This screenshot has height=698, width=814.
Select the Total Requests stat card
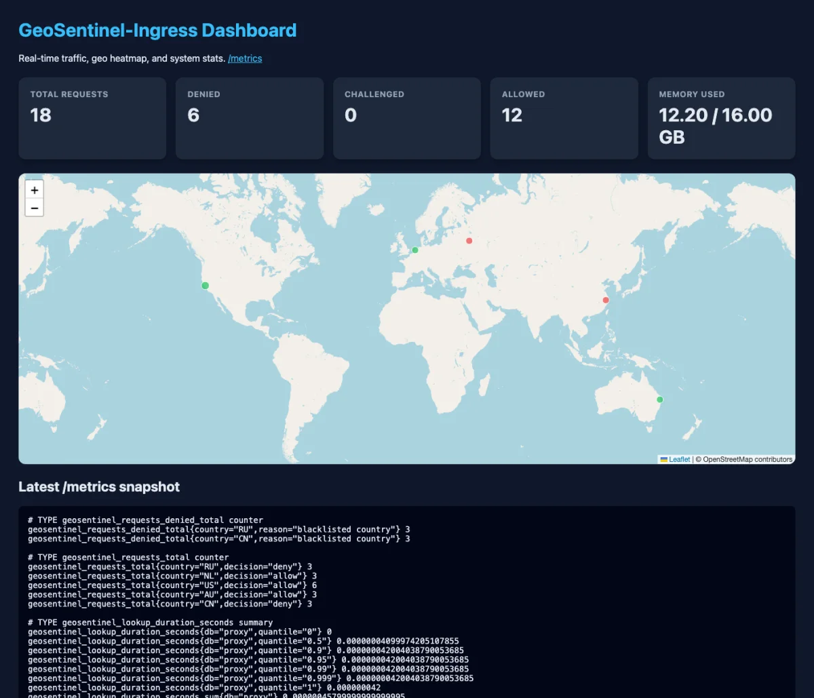tap(92, 118)
